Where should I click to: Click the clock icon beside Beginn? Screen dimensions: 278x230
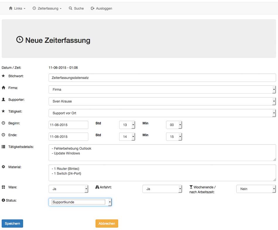pos(4,123)
